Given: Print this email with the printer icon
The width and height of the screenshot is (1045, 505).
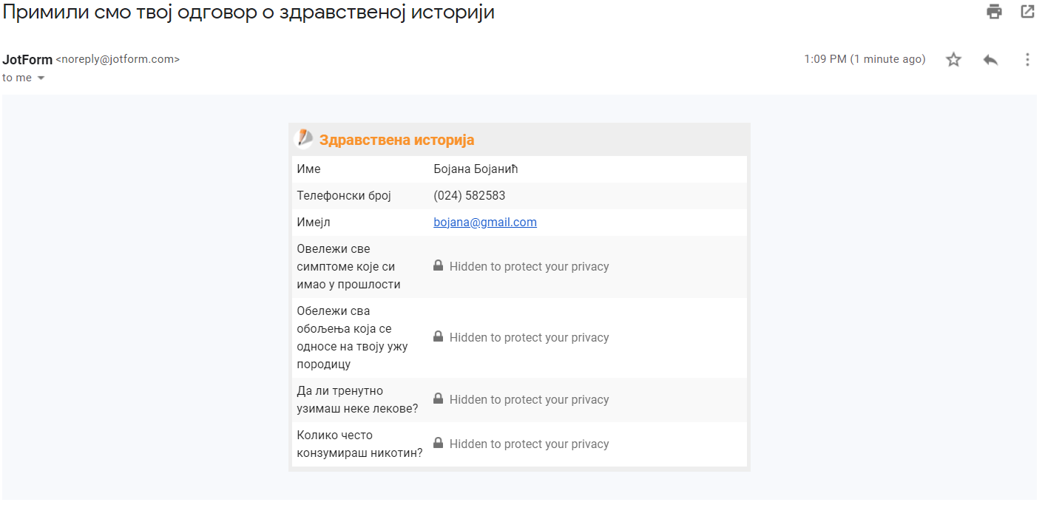Looking at the screenshot, I should click(x=994, y=12).
